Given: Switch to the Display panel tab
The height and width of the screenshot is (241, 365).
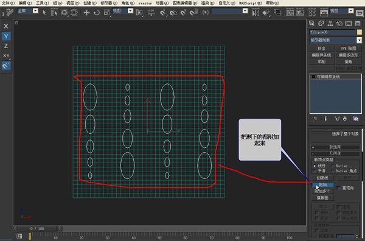Looking at the screenshot, I should tap(349, 23).
